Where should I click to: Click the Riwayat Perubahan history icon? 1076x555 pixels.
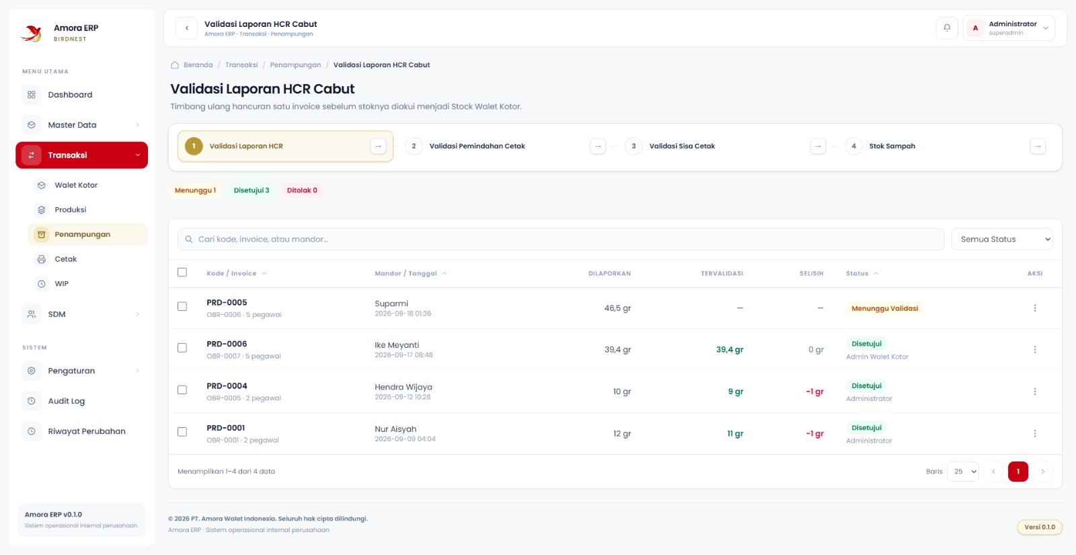click(x=32, y=431)
